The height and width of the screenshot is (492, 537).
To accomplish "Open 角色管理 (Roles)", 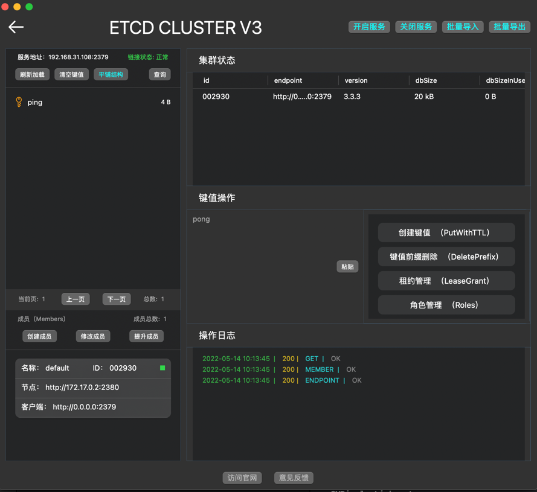I will coord(446,305).
